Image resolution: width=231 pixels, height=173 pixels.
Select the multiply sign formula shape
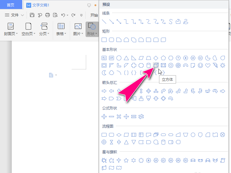click(x=119, y=117)
